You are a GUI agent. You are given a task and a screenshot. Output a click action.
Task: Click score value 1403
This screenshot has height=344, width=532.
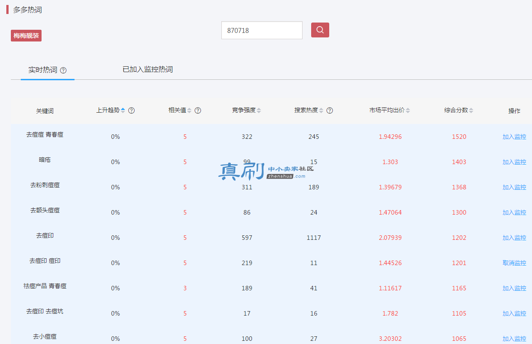coord(459,162)
